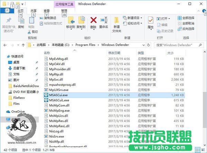
Task: Select the MSASCui.exe file icon
Action: pos(46,95)
